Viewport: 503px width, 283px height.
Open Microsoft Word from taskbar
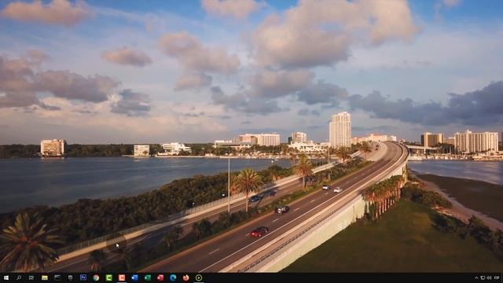(134, 277)
